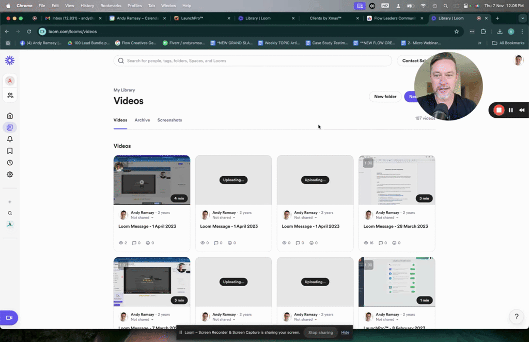
Task: Open the 28 March 2023 video thumbnail
Action: click(x=397, y=180)
